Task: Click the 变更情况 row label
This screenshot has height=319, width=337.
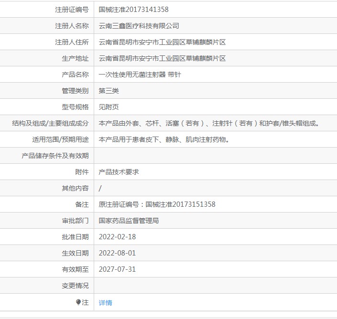Action: point(75,286)
